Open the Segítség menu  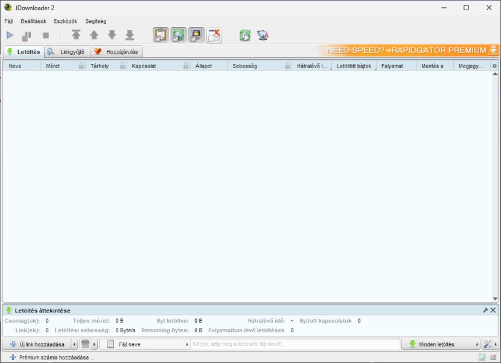pyautogui.click(x=95, y=21)
